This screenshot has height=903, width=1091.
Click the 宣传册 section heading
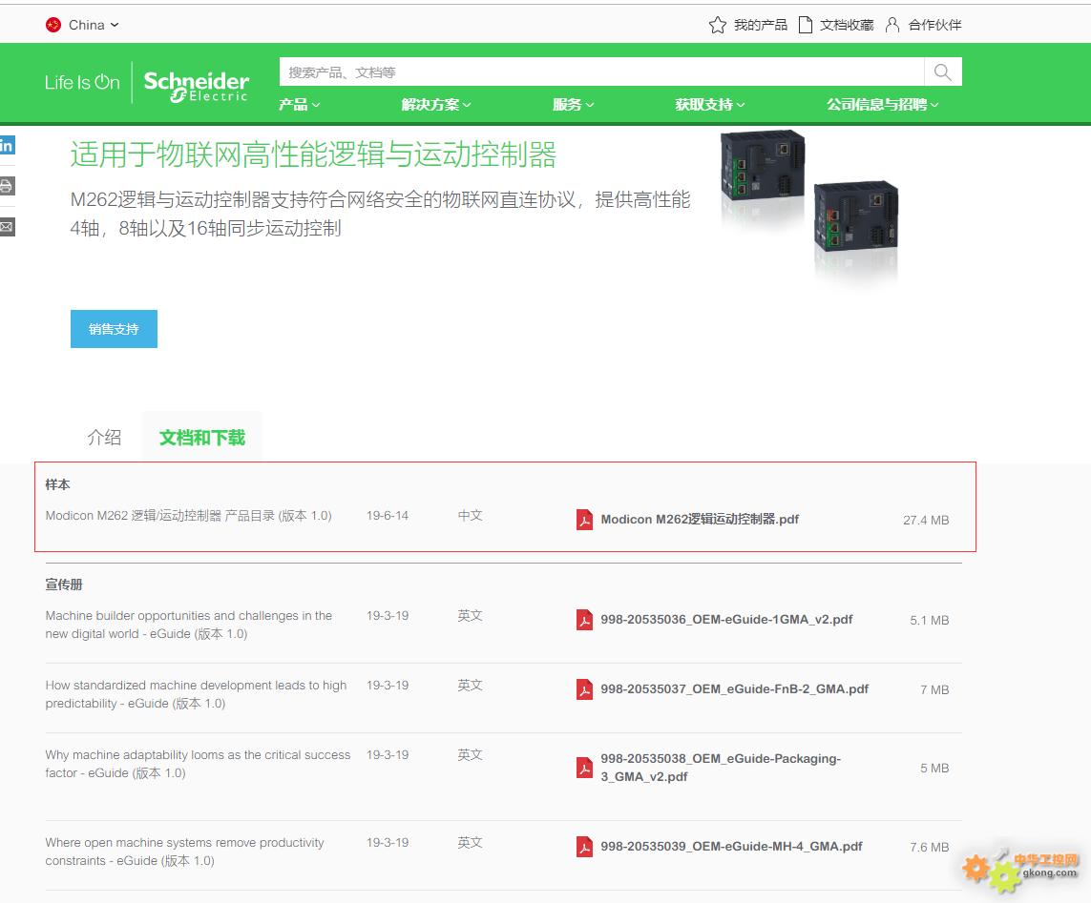tap(64, 585)
